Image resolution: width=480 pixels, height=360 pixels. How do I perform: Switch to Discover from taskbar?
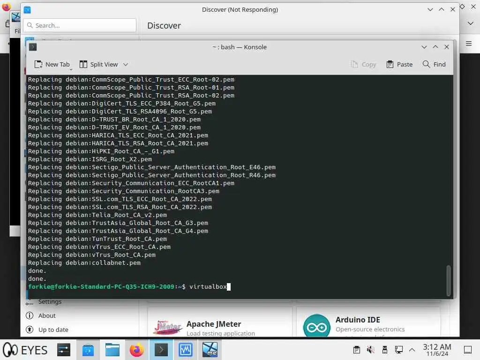coord(88,350)
